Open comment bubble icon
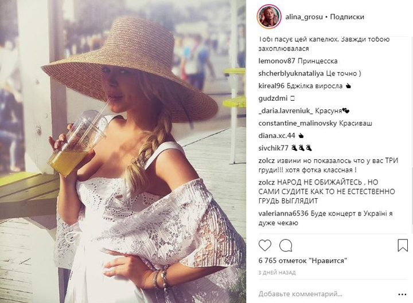The height and width of the screenshot is (303, 413). 286,245
